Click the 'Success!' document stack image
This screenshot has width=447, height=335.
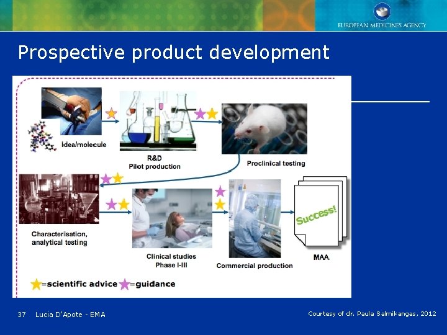pyautogui.click(x=321, y=212)
